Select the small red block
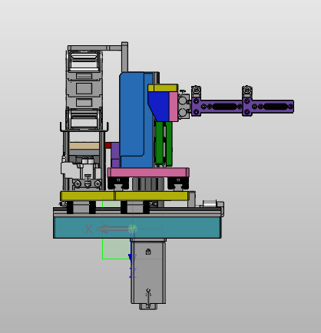The image size is (321, 333). point(108,146)
